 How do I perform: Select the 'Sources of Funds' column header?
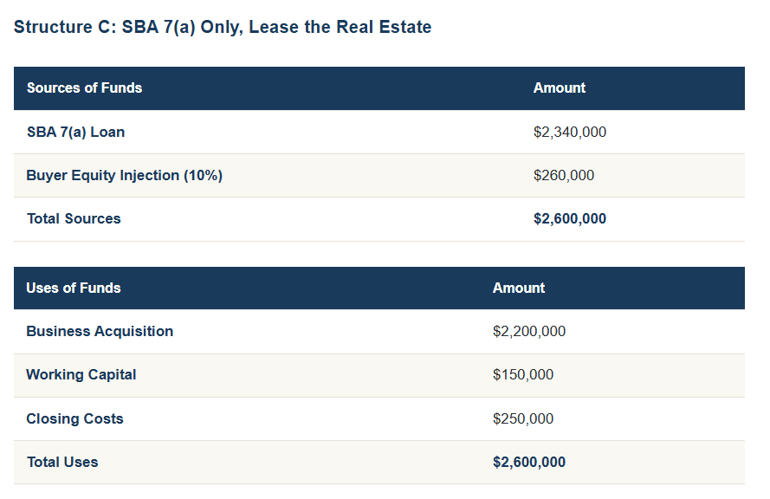tap(84, 87)
